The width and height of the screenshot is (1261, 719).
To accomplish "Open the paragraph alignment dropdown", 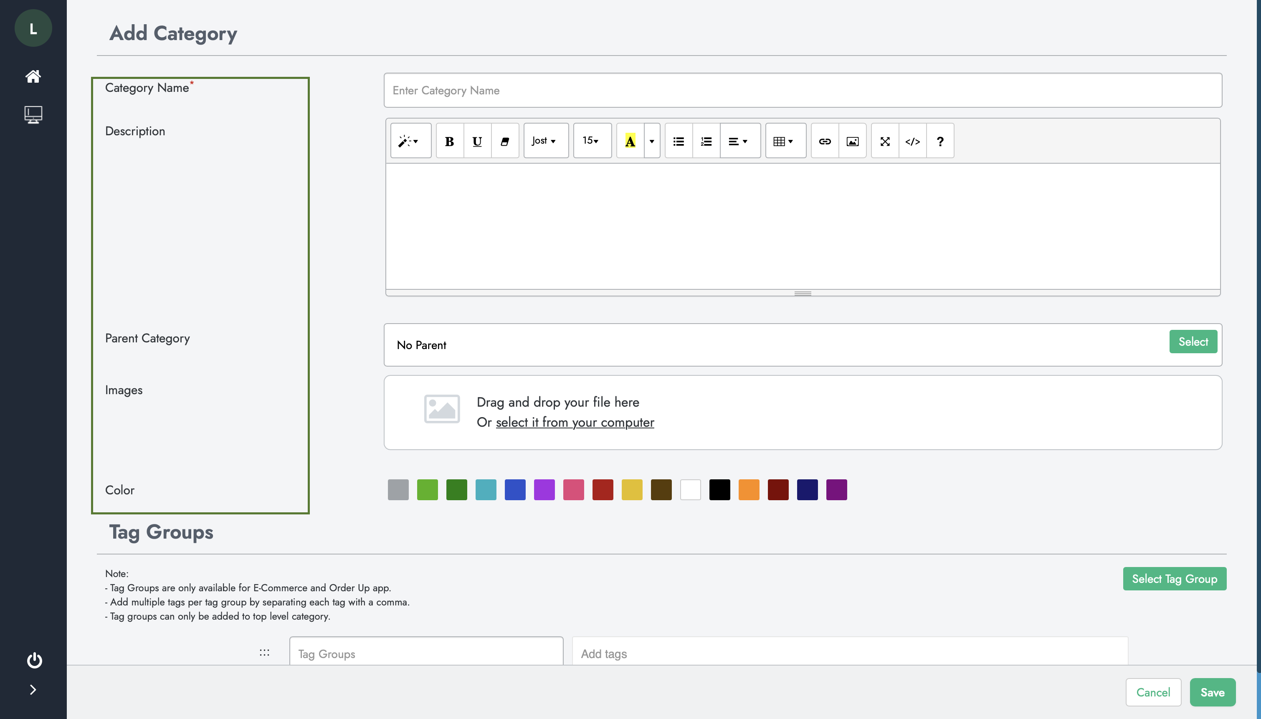I will click(x=739, y=141).
